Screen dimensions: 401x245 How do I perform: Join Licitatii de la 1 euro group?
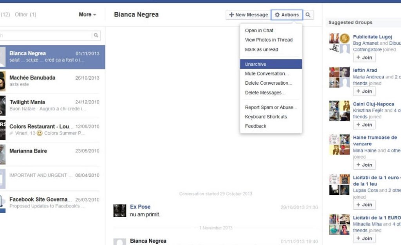point(365,205)
